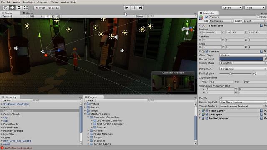The image size is (267, 150).
Task: Select the Move tool
Action: (12, 7)
